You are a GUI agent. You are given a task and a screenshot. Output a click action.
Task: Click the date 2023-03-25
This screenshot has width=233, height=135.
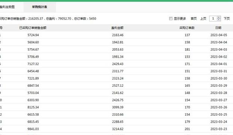219,115
